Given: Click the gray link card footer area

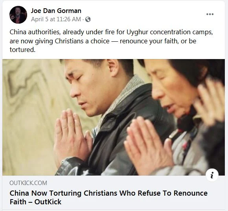Looking at the screenshot, I should (114, 192).
